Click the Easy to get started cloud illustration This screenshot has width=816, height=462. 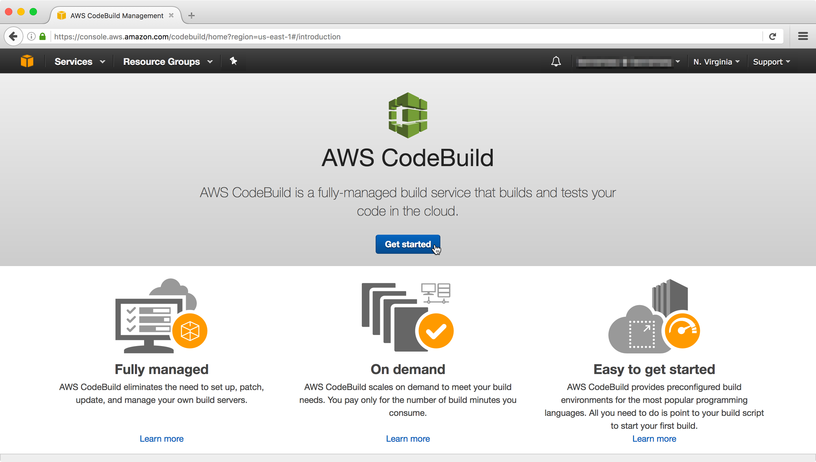point(654,316)
